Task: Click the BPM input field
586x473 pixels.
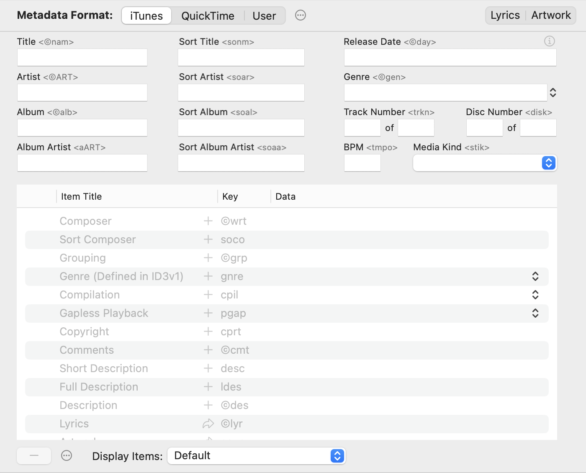Action: tap(362, 163)
